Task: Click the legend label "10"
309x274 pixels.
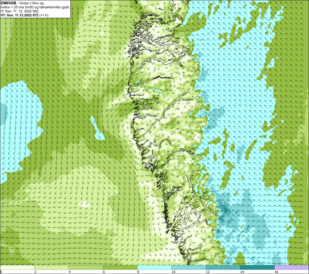Action: point(173,272)
